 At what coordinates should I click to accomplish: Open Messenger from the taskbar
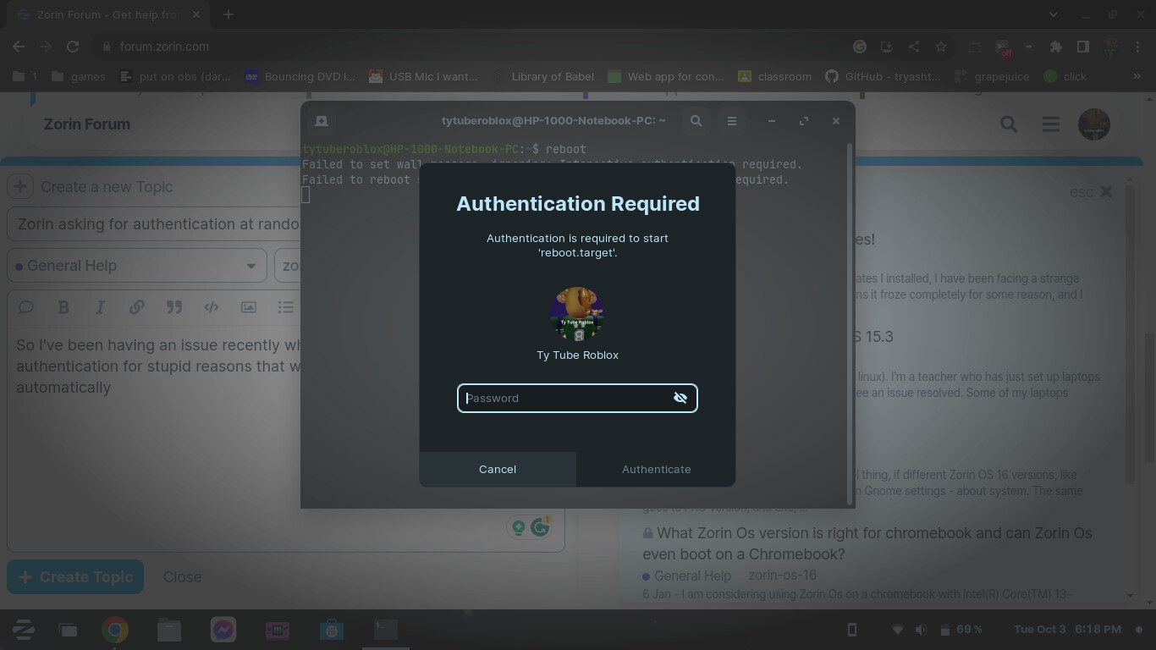tap(223, 630)
